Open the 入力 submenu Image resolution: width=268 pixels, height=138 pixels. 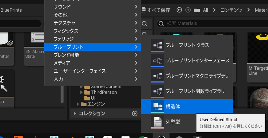[92, 79]
